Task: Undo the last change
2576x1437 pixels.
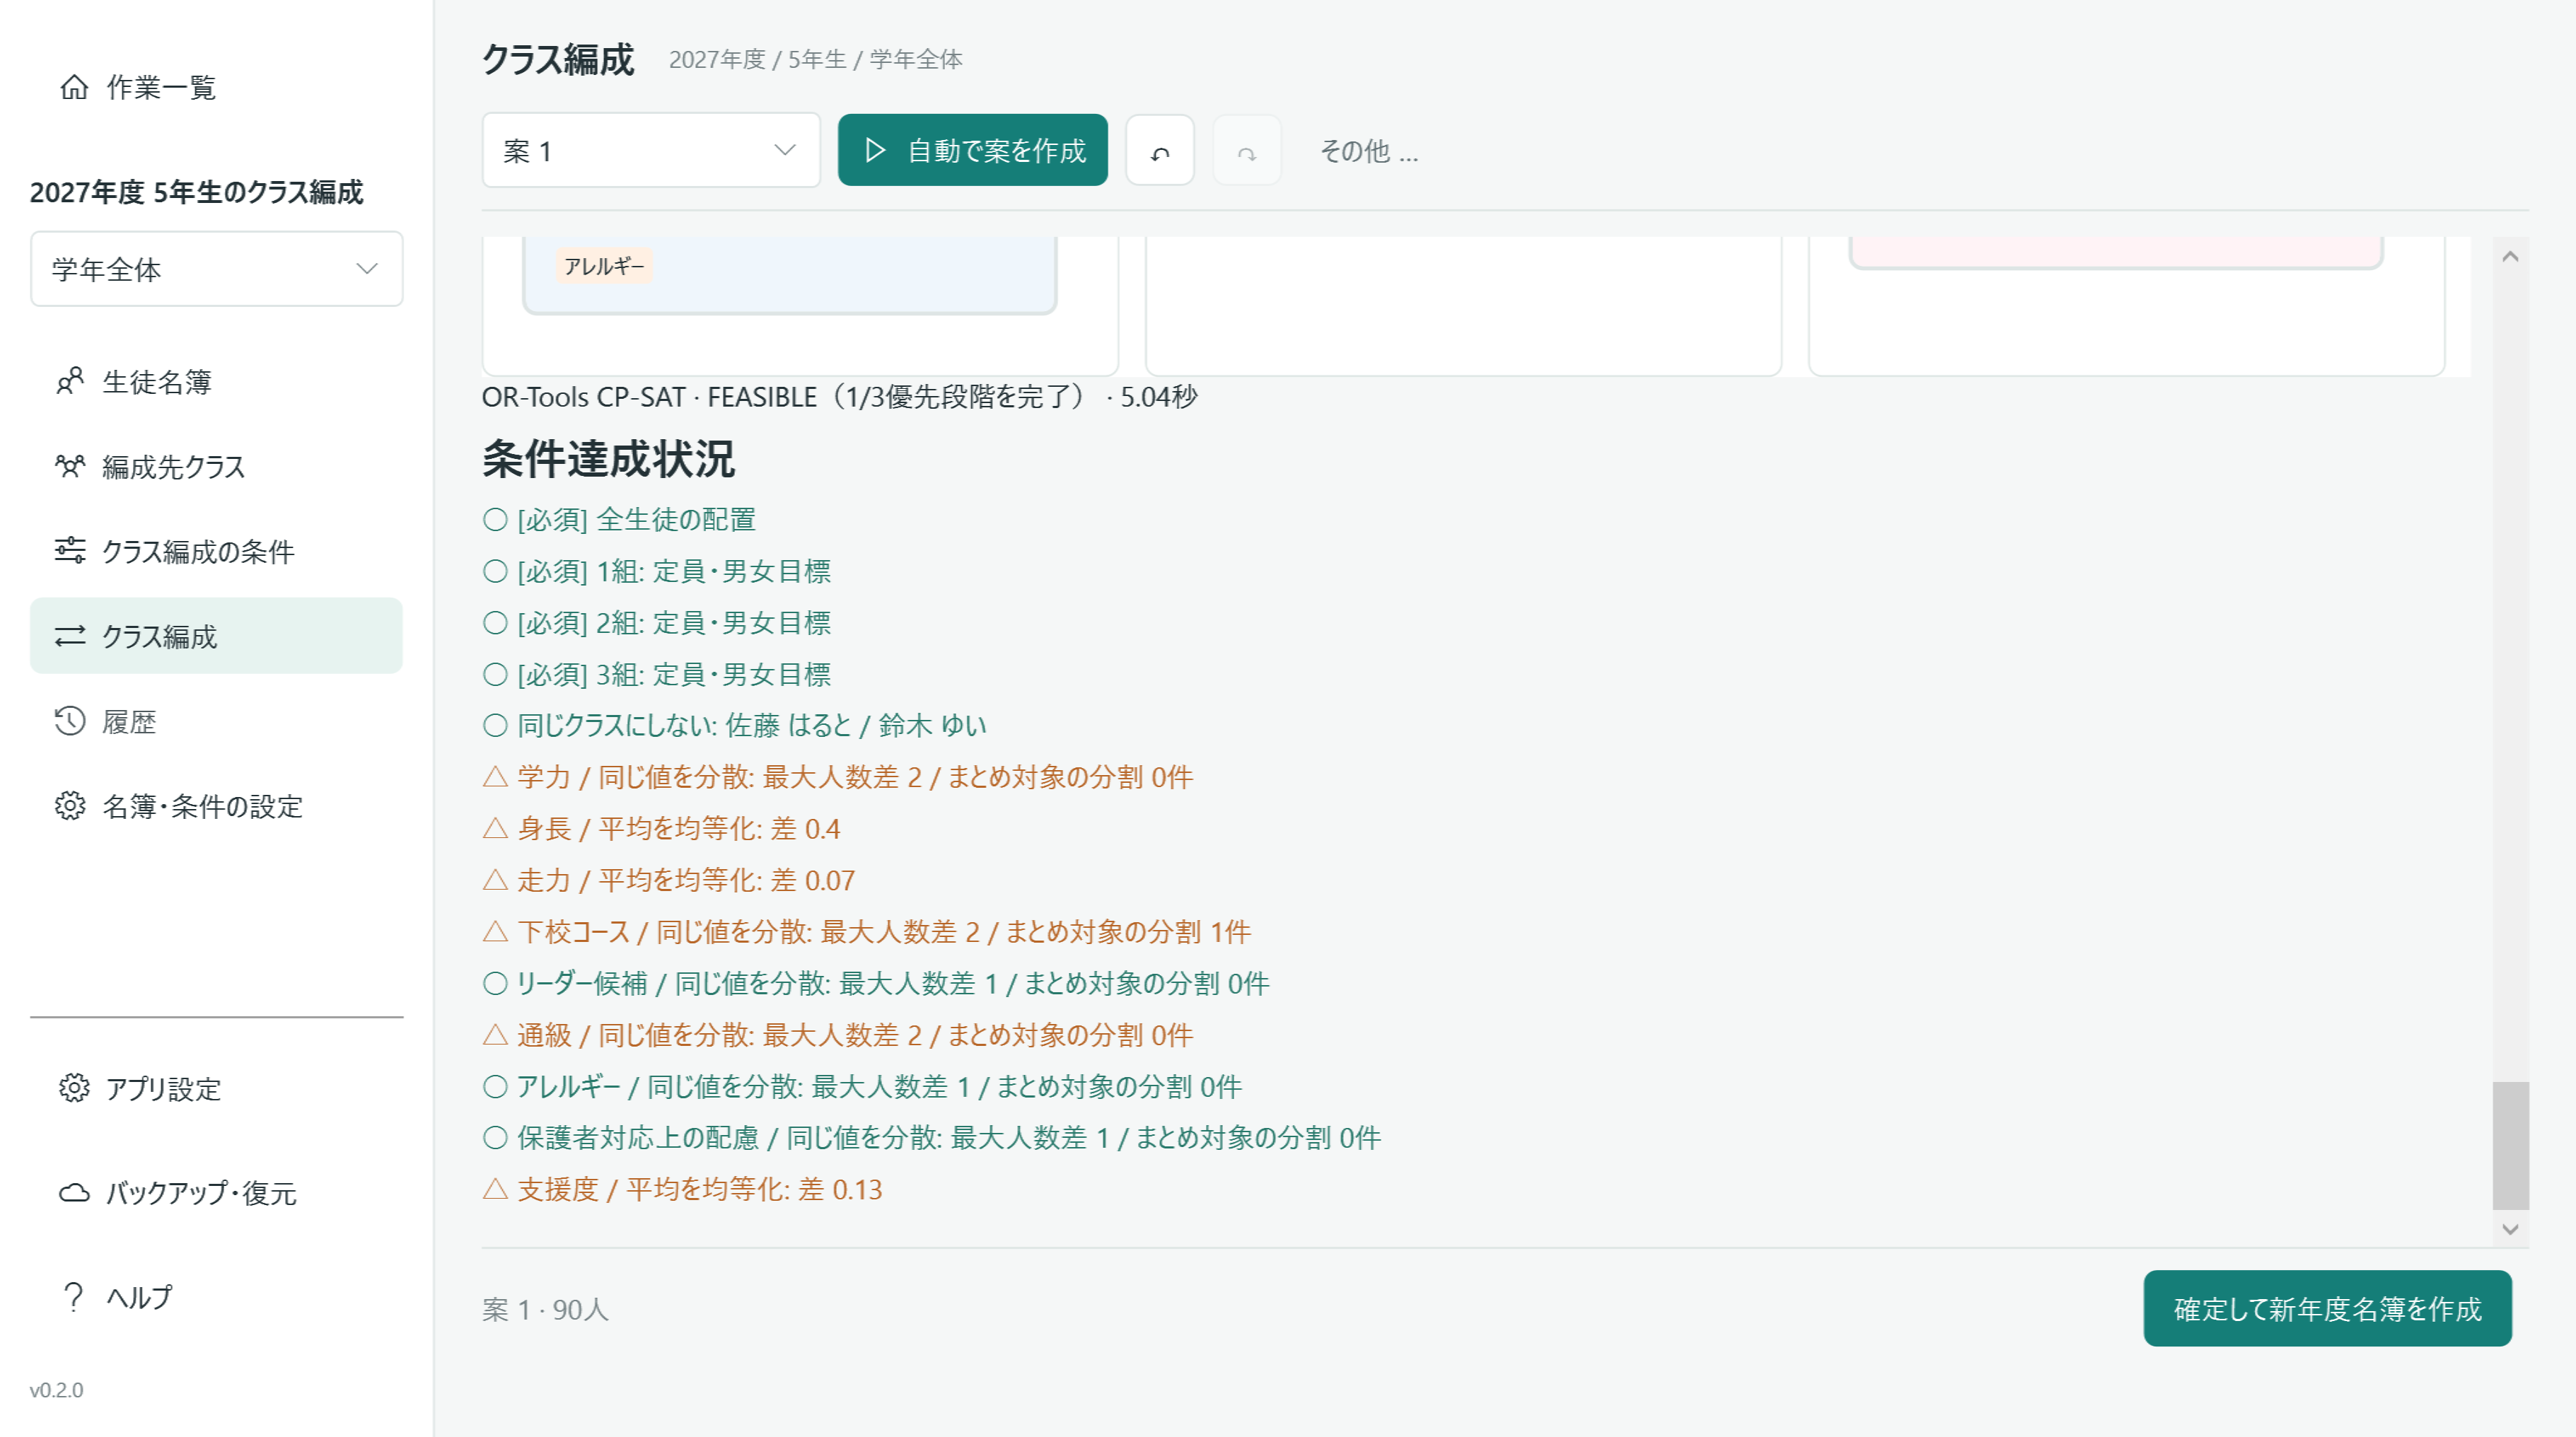Action: tap(1160, 151)
